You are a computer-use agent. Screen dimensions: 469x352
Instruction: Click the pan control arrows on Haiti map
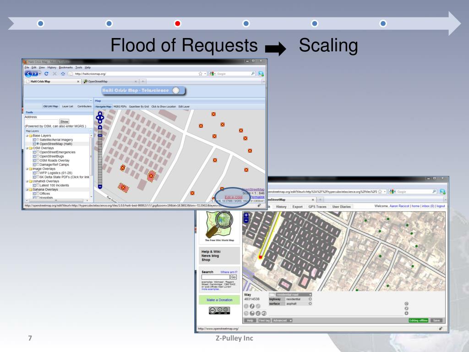pyautogui.click(x=99, y=117)
